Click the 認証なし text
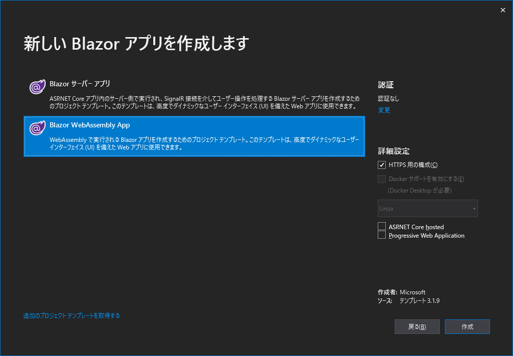The height and width of the screenshot is (356, 513). [x=388, y=99]
